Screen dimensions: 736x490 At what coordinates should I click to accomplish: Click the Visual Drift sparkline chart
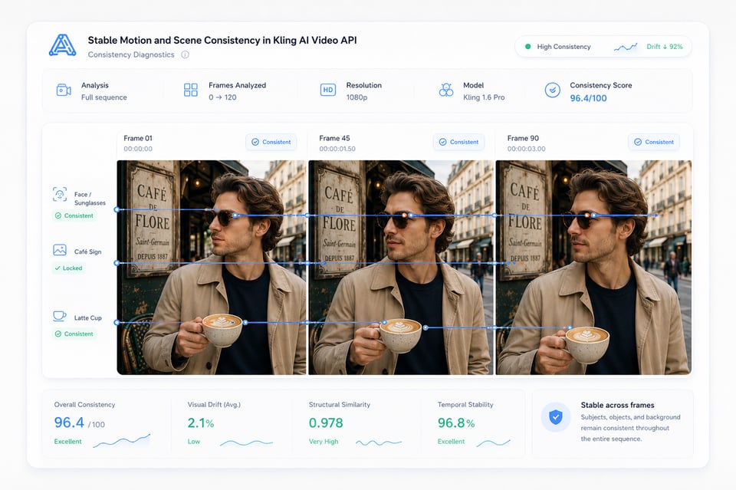pyautogui.click(x=246, y=442)
